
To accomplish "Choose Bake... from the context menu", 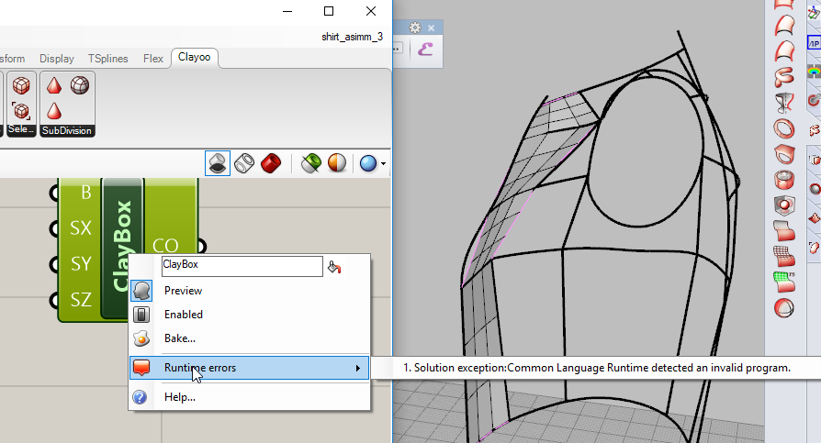I will point(179,338).
